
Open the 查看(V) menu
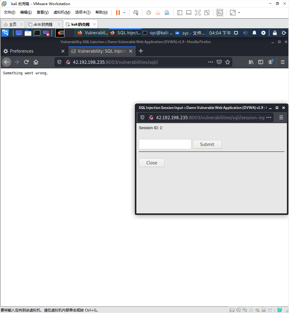point(42,12)
